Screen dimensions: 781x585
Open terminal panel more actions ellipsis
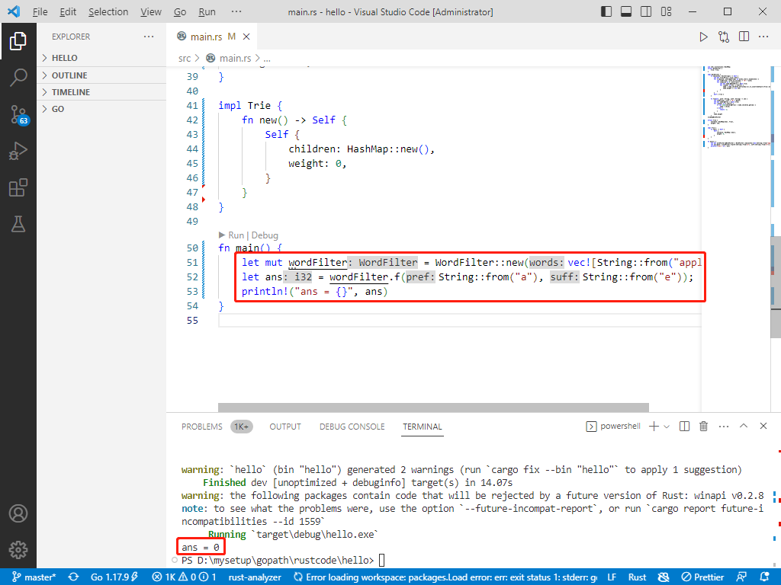[x=724, y=427]
